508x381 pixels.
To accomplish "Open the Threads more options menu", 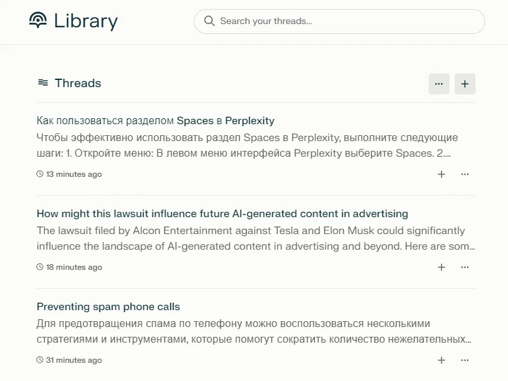I will click(439, 84).
